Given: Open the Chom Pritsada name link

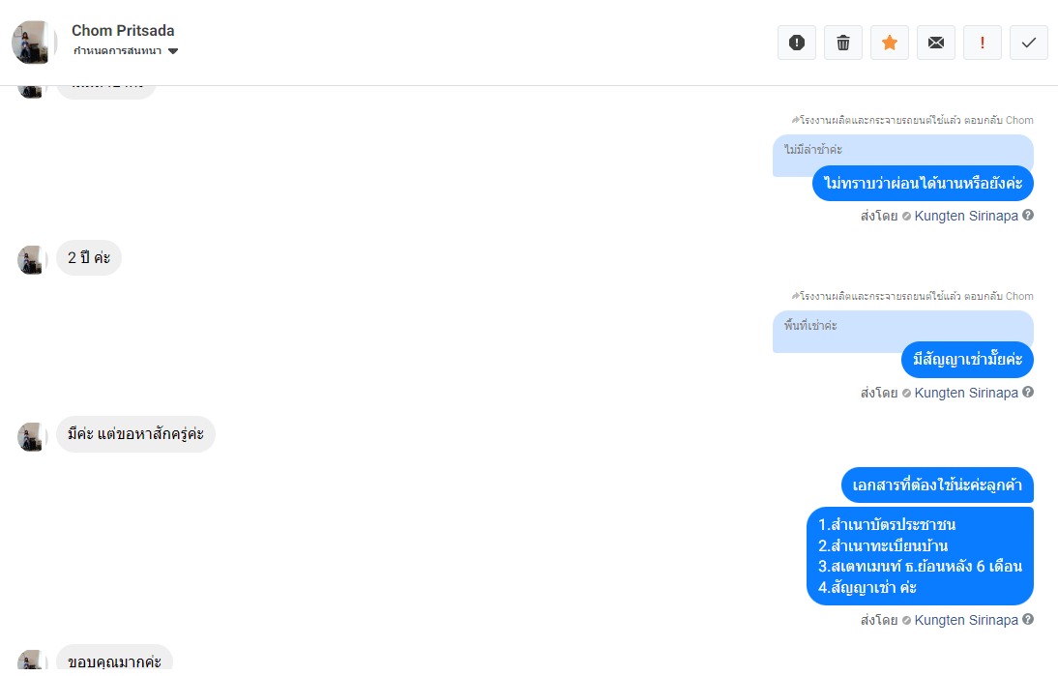Looking at the screenshot, I should tap(123, 30).
